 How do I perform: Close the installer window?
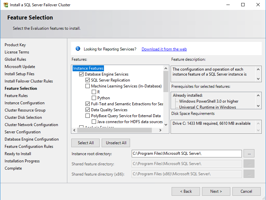[x=258, y=5]
